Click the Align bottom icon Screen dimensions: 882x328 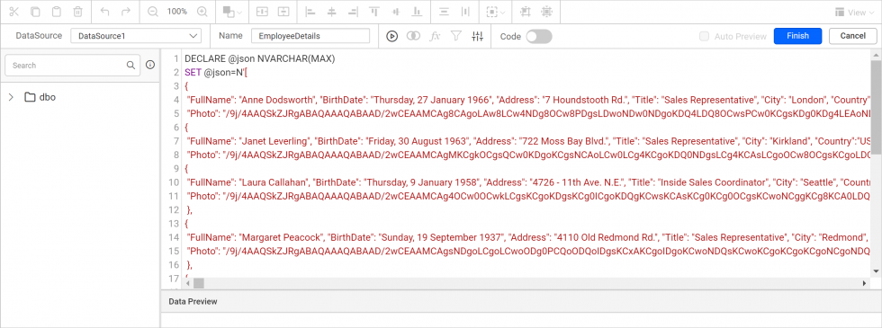coord(417,12)
